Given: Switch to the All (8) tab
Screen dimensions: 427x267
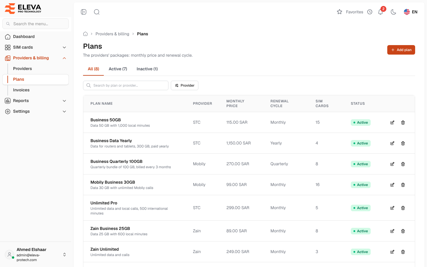Looking at the screenshot, I should pyautogui.click(x=93, y=69).
